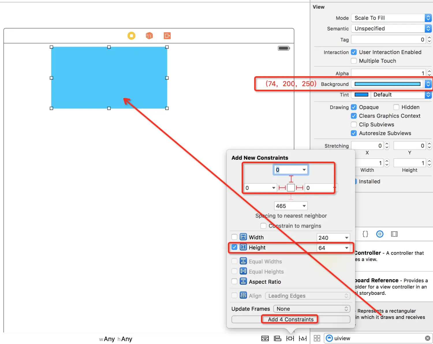Click the uiview search field
Image resolution: width=433 pixels, height=344 pixels.
click(x=378, y=338)
